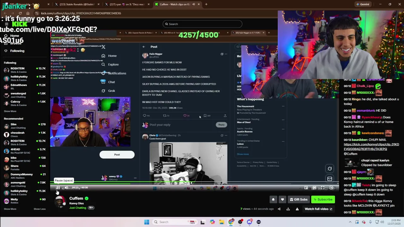Click the round icon above the envelope
The height and width of the screenshot is (227, 404).
tap(330, 169)
